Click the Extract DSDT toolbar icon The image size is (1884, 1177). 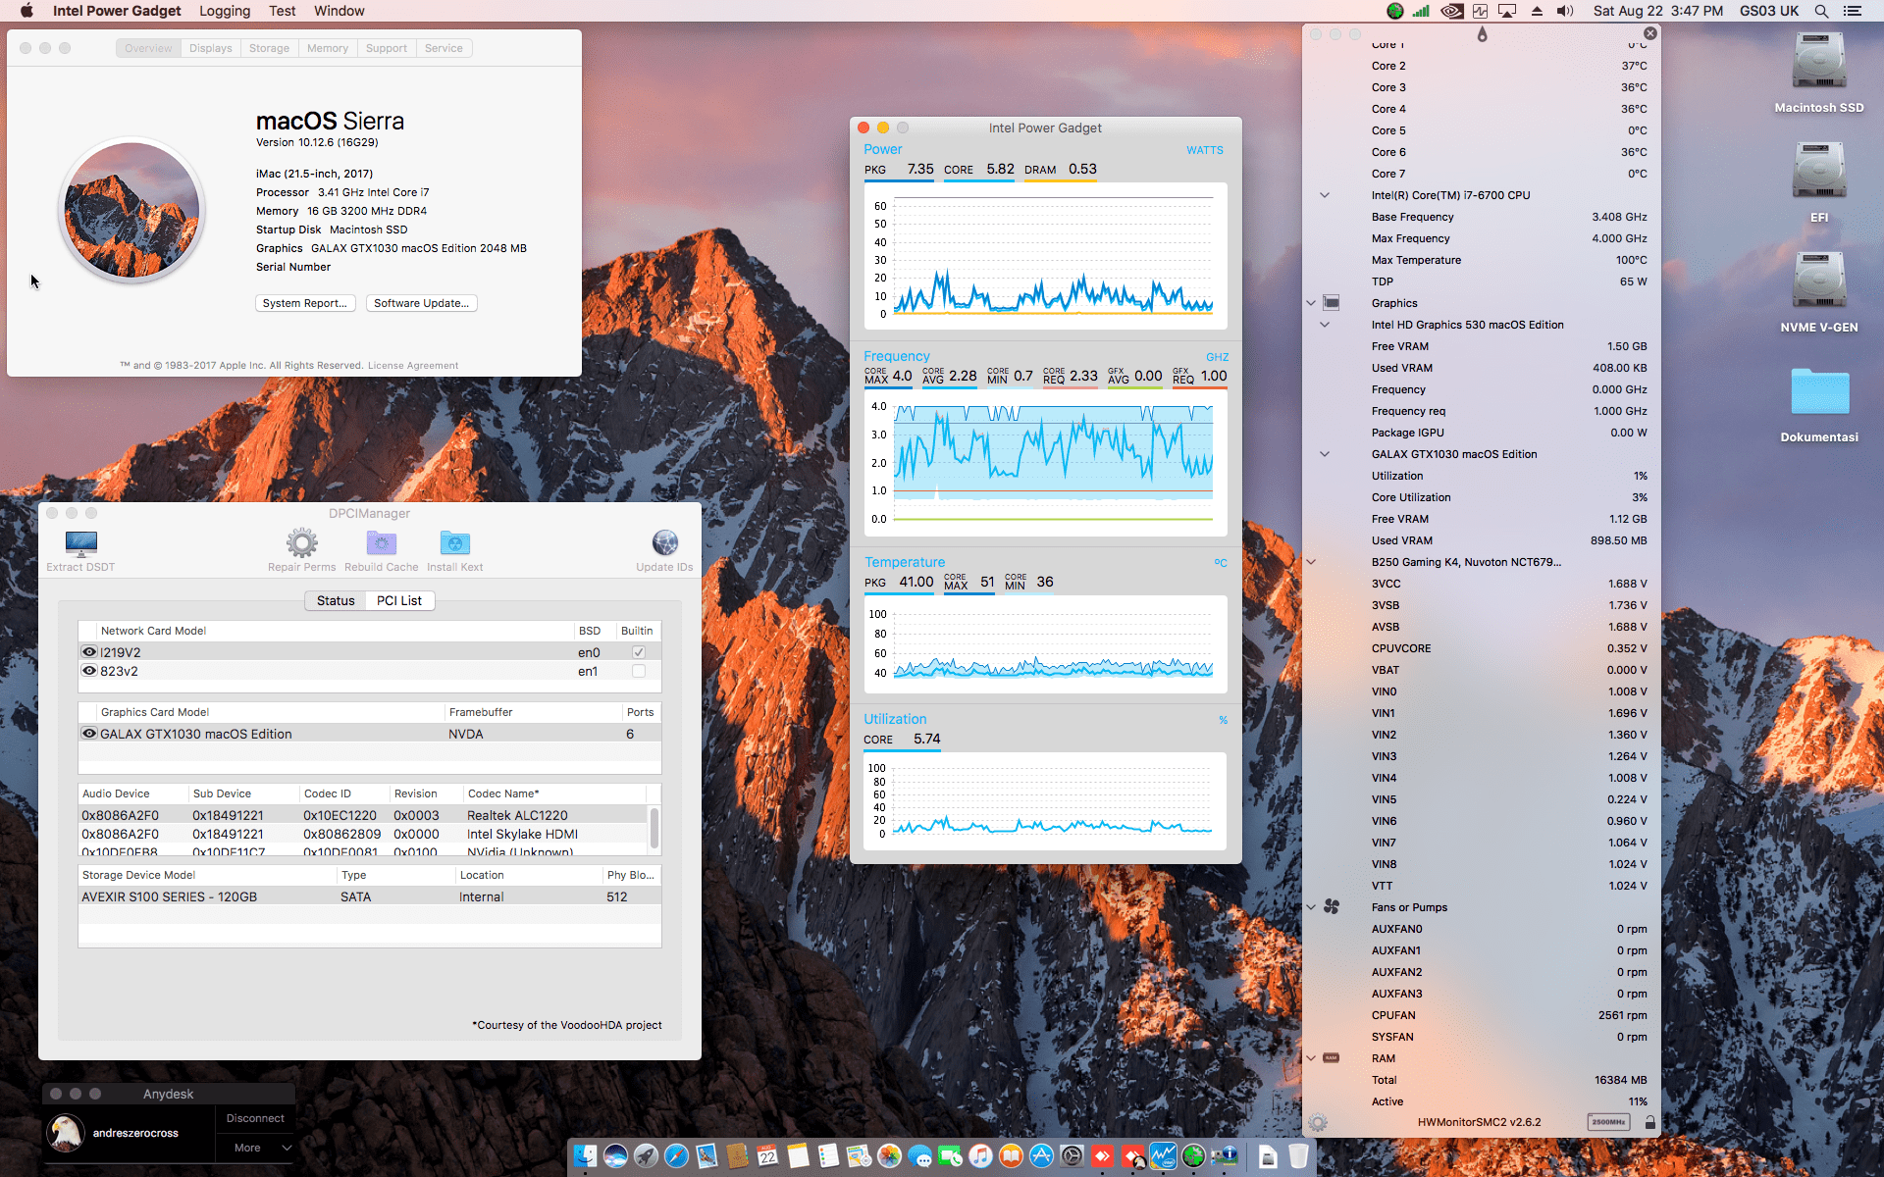point(80,543)
